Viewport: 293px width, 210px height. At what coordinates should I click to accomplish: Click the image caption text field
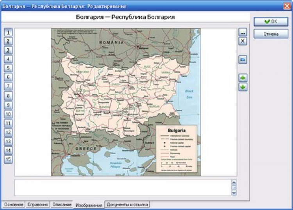(x=123, y=188)
